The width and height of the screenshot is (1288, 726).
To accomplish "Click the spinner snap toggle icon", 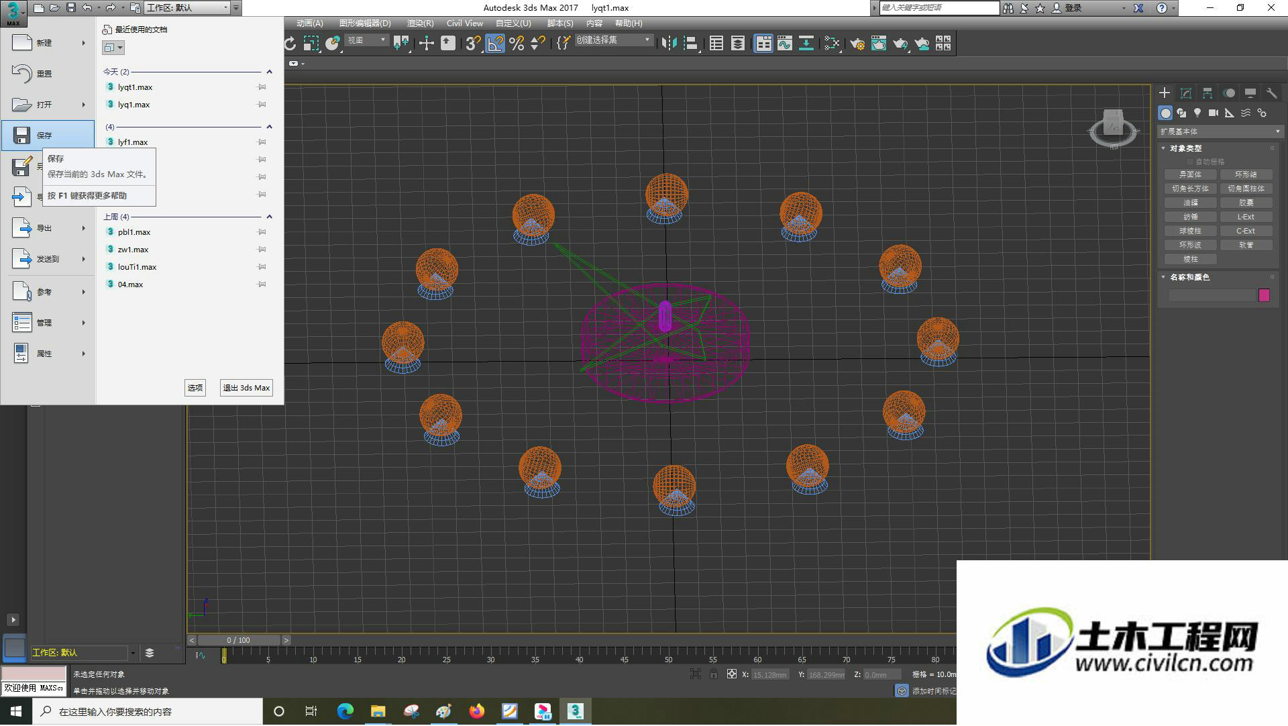I will click(537, 44).
